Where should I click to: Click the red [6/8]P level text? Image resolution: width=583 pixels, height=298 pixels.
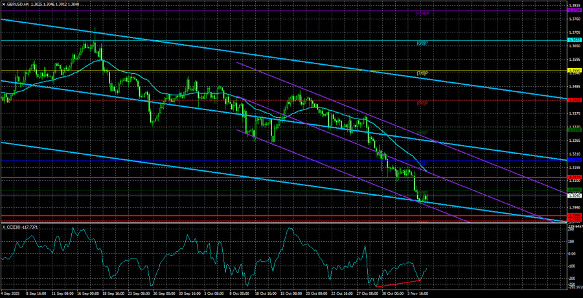(422, 102)
